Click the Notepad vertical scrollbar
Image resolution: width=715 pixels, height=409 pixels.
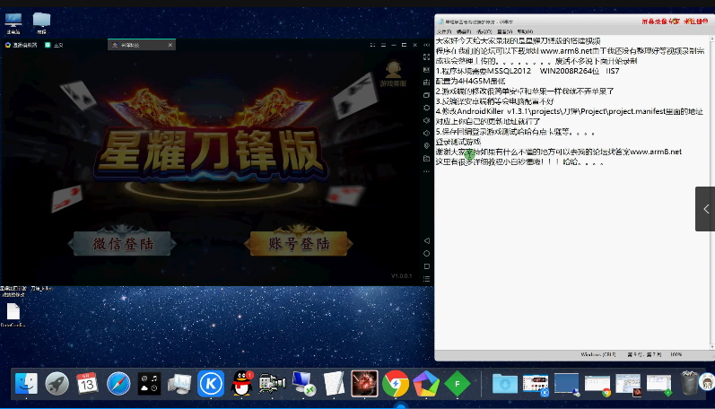(x=712, y=192)
